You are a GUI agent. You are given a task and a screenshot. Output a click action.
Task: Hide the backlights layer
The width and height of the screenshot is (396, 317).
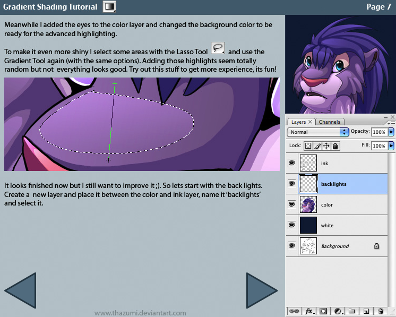point(292,184)
